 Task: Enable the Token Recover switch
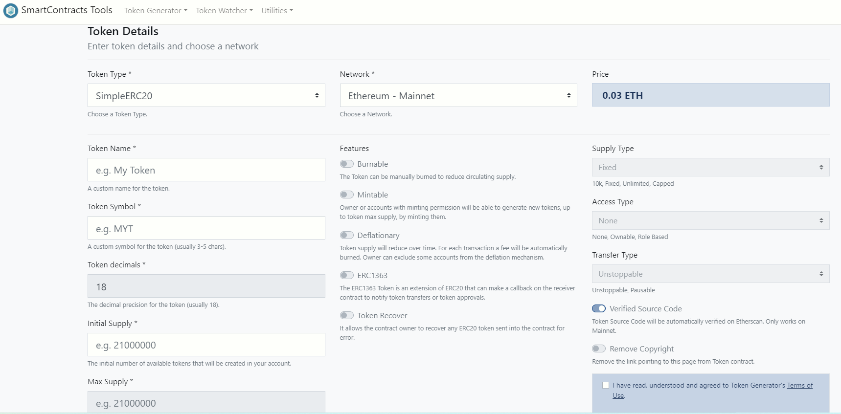click(x=346, y=315)
